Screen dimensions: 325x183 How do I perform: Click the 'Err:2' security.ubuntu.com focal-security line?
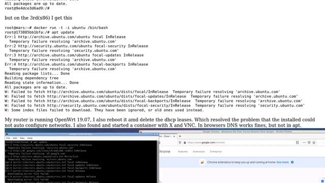(x=76, y=46)
